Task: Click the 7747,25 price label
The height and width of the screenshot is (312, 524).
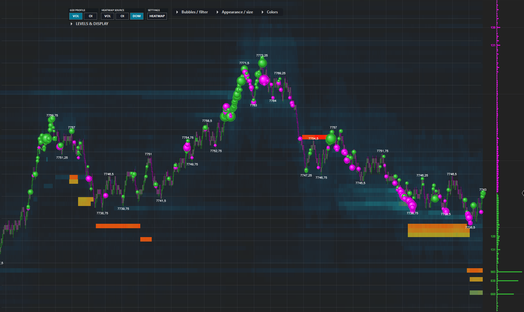Action: click(306, 175)
